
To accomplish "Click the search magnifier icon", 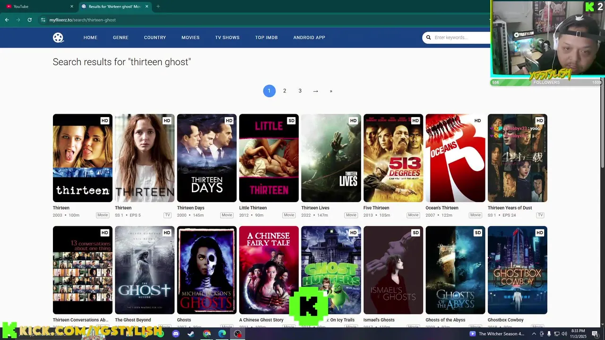I will click(x=429, y=37).
